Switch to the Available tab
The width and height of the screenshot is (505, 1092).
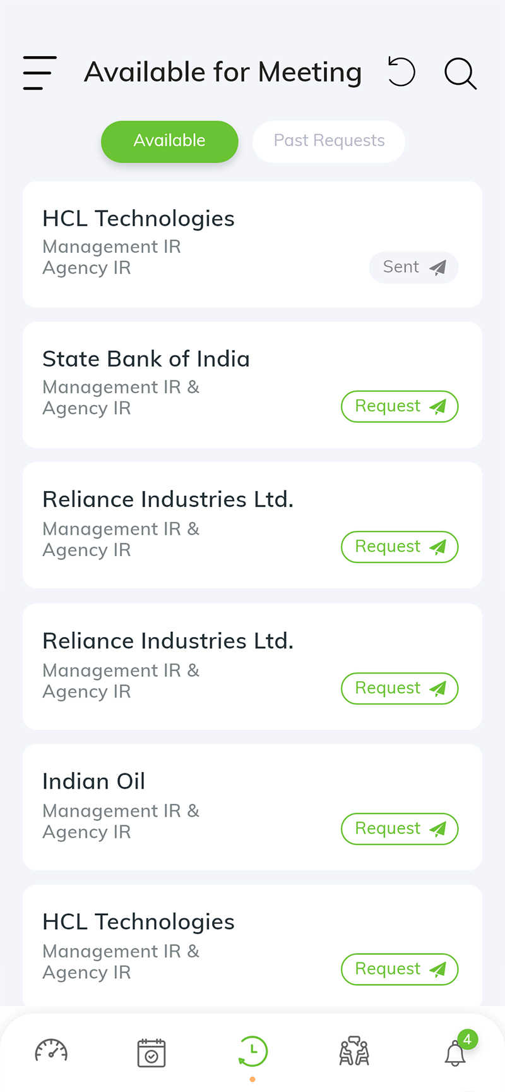pos(170,141)
